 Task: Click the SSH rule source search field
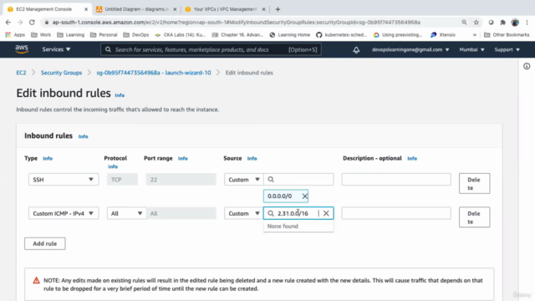point(298,180)
